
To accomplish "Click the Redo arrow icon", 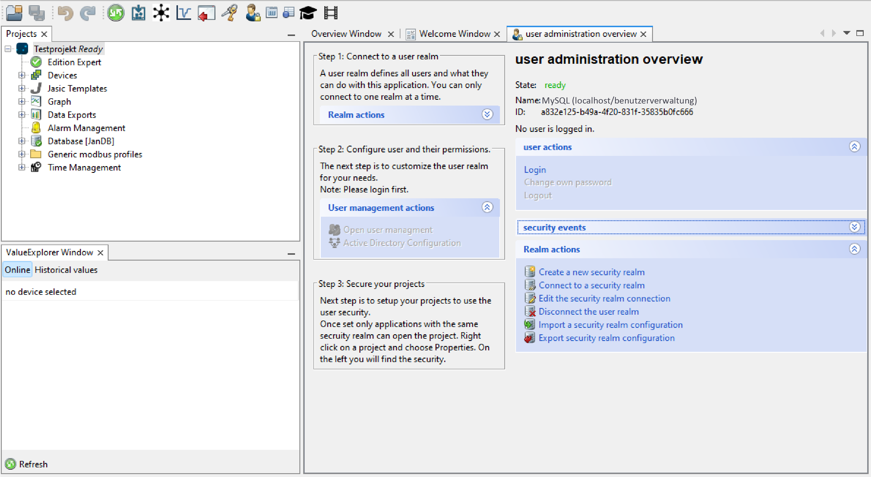I will (88, 13).
